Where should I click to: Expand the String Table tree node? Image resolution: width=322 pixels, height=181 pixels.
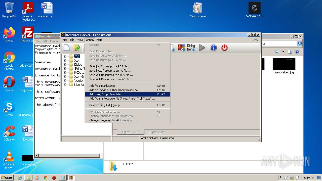point(65,69)
